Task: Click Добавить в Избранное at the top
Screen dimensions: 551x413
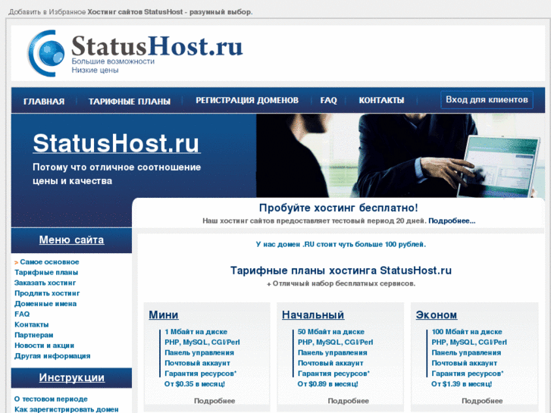Action: (47, 12)
